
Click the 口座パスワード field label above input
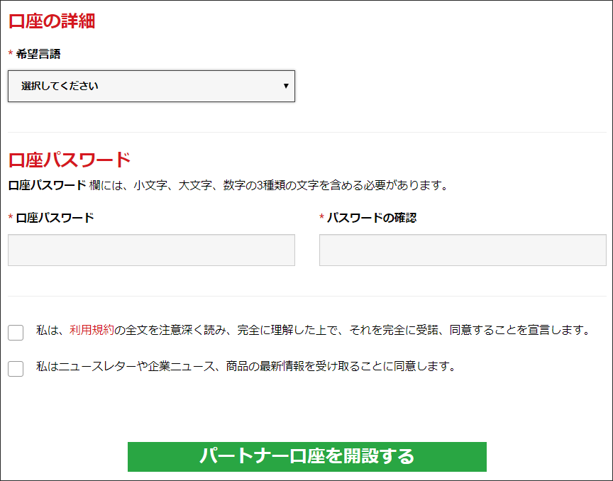pos(55,218)
